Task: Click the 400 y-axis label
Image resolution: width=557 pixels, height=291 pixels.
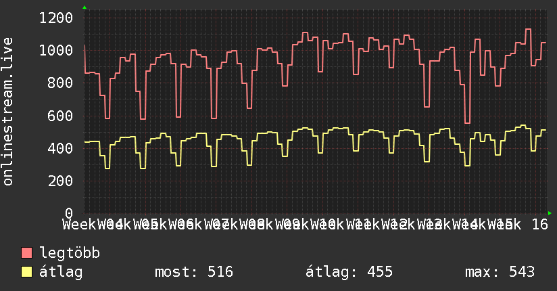Action: 60,148
